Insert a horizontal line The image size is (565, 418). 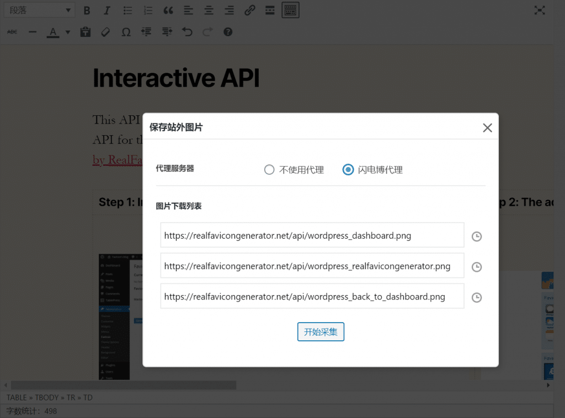[33, 31]
